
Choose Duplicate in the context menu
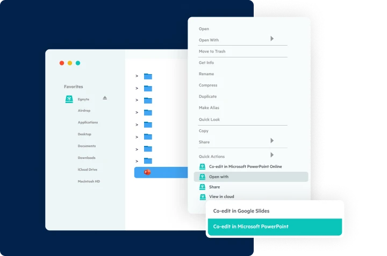pos(208,97)
